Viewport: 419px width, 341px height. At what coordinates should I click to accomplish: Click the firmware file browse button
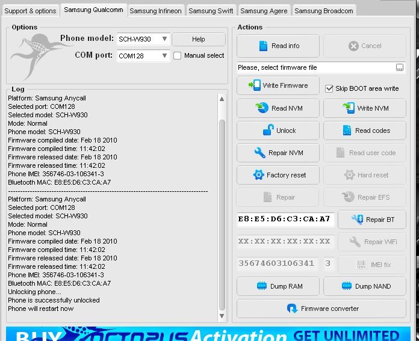[400, 67]
